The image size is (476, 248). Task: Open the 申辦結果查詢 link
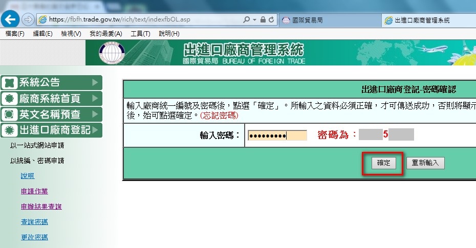(x=41, y=207)
